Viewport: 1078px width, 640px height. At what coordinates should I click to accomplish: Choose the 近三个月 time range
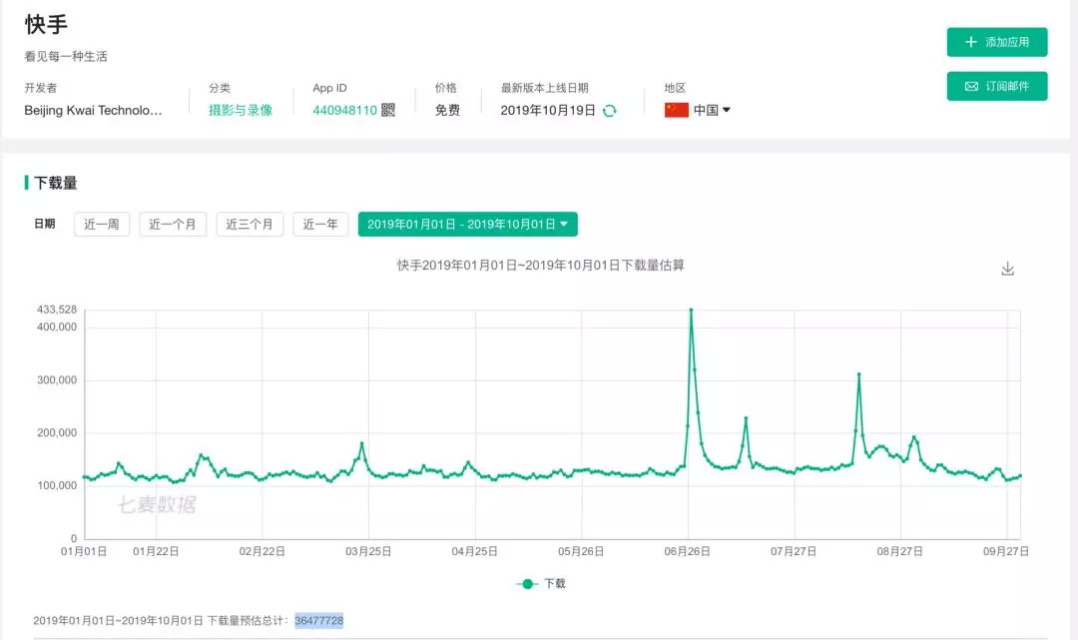tap(250, 225)
